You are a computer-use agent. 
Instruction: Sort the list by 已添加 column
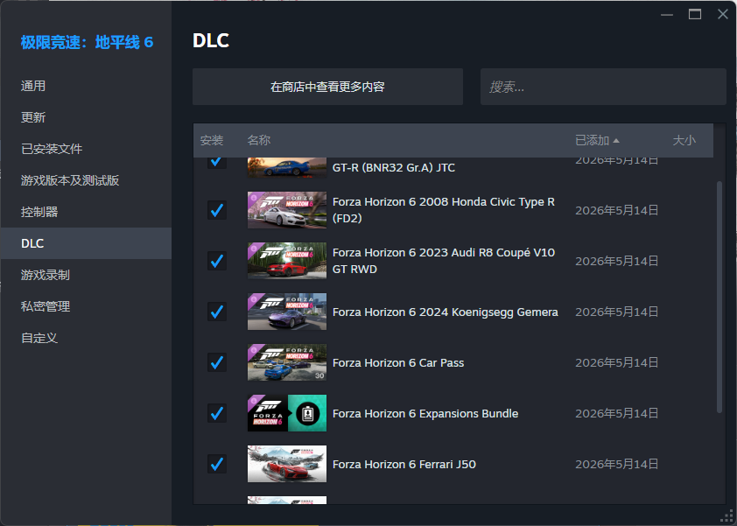598,140
